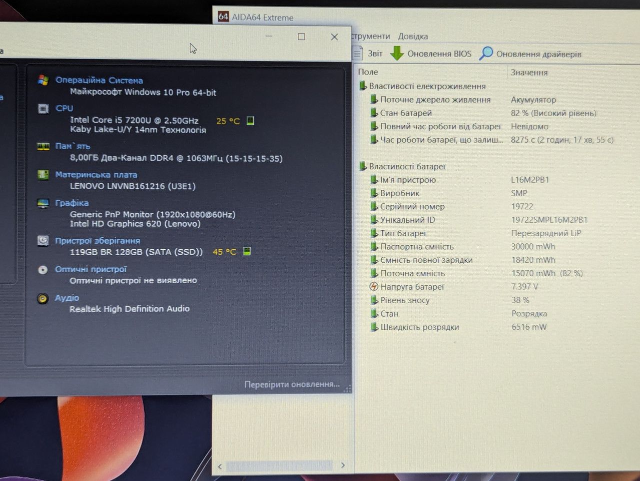Click battery icon beside Властивості електроживлення
The height and width of the screenshot is (481, 640).
pyautogui.click(x=362, y=86)
